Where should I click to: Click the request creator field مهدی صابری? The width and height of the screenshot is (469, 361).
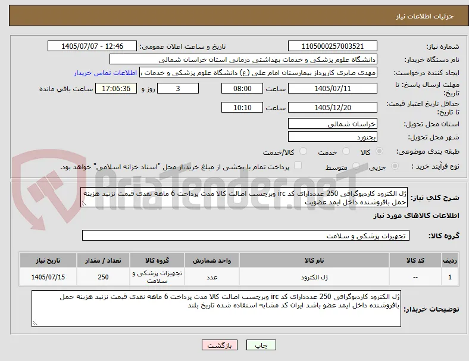pos(258,73)
